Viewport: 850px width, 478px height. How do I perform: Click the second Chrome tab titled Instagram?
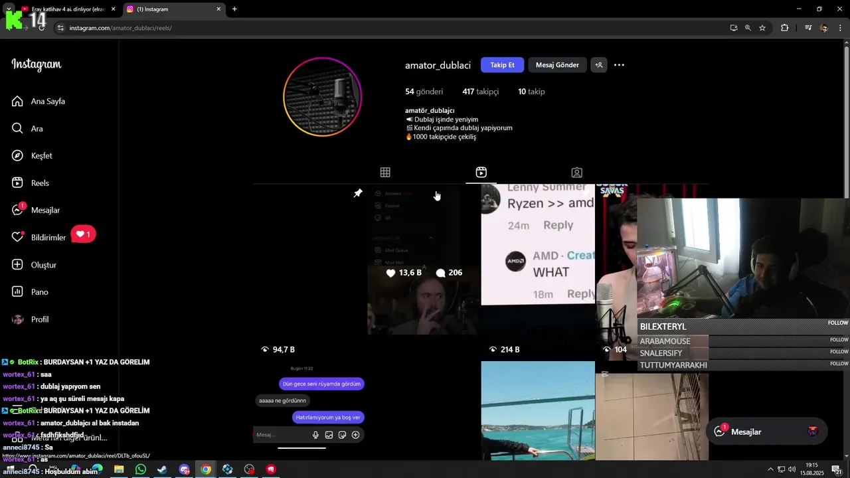point(174,9)
